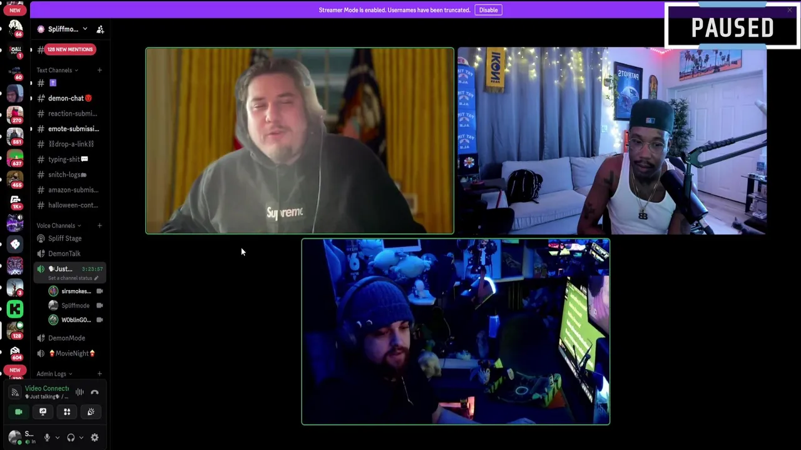Create a channel in Voice Channels

click(x=99, y=226)
